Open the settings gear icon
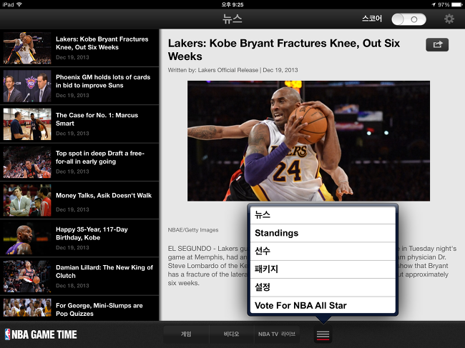The width and height of the screenshot is (465, 348). click(x=449, y=19)
